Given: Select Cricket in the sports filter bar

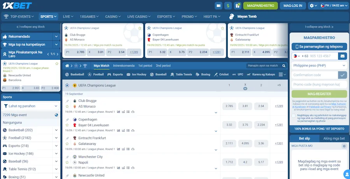Looking at the screenshot, I should click(221, 74).
